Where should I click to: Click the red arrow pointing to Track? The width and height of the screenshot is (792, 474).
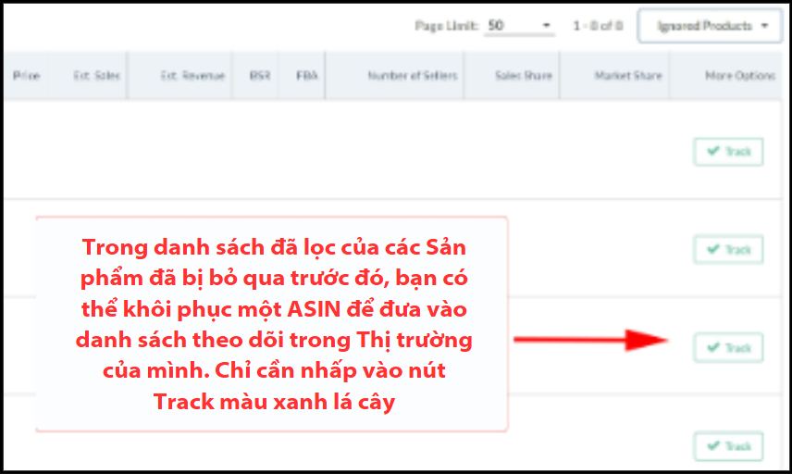590,340
